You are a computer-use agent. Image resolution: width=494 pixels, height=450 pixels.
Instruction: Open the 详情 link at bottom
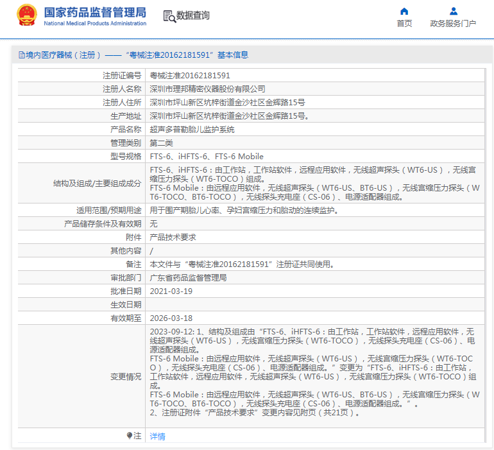pos(157,437)
